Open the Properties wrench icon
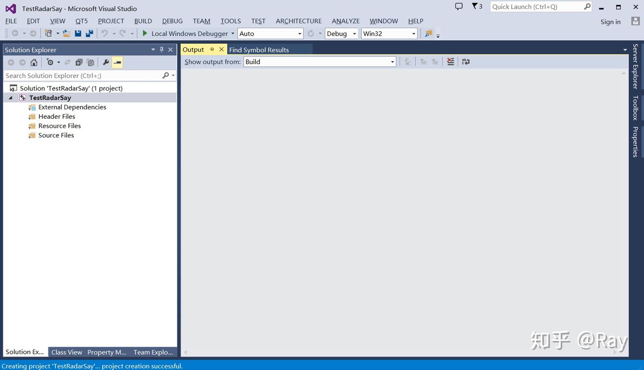The height and width of the screenshot is (370, 644). pos(106,62)
